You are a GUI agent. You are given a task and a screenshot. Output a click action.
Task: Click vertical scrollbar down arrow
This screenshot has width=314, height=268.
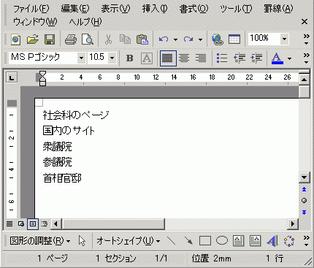click(x=305, y=177)
